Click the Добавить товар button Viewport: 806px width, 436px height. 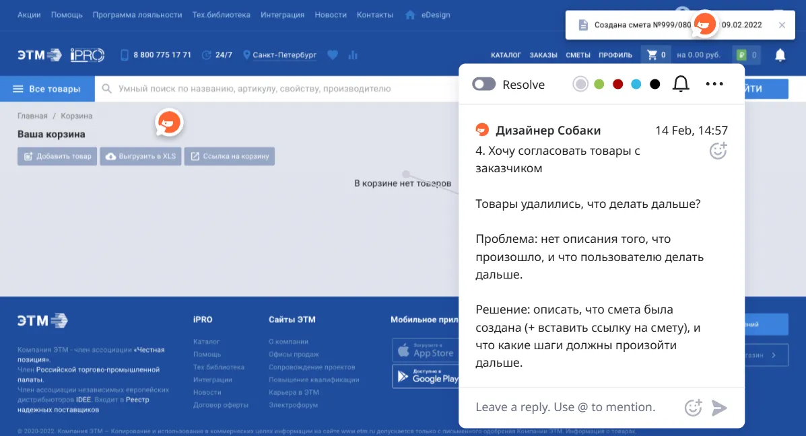pyautogui.click(x=57, y=155)
